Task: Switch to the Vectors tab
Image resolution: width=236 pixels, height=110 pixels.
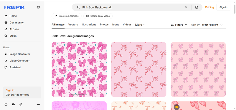Action: coord(73,25)
